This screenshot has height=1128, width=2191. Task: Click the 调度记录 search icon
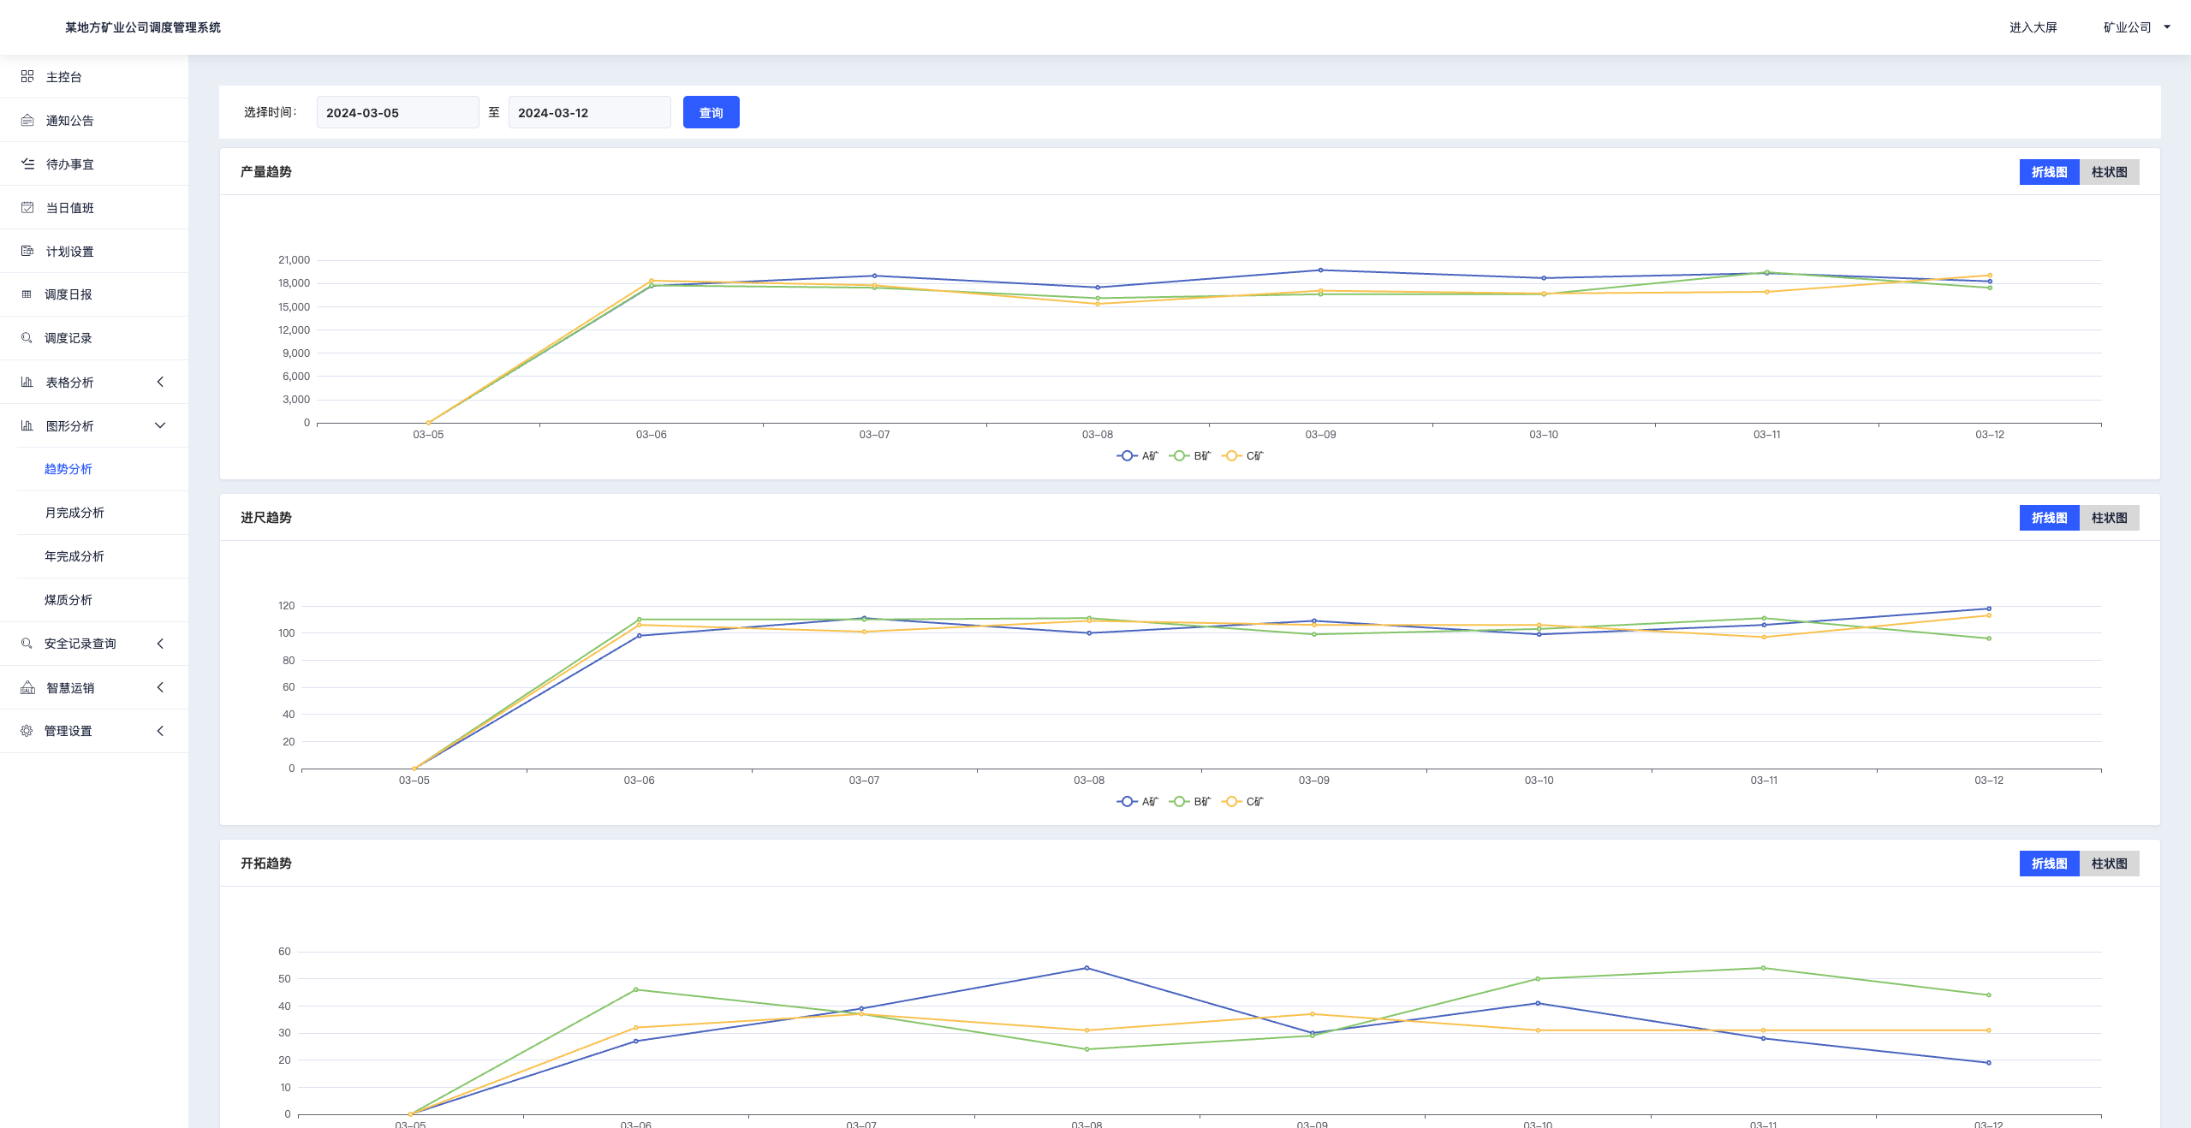[27, 338]
